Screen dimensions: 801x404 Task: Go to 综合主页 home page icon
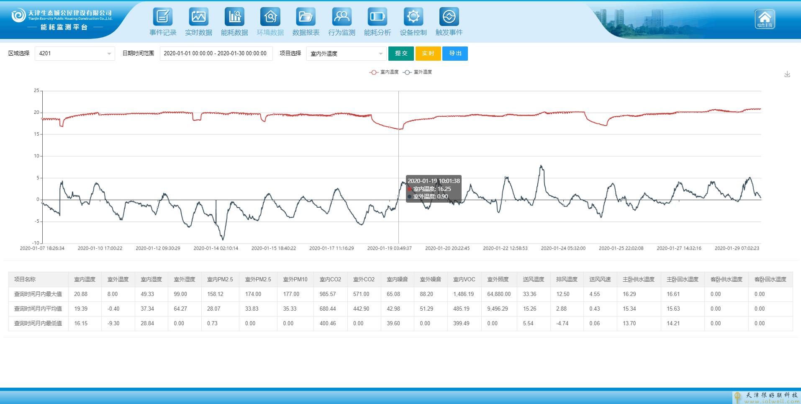765,19
